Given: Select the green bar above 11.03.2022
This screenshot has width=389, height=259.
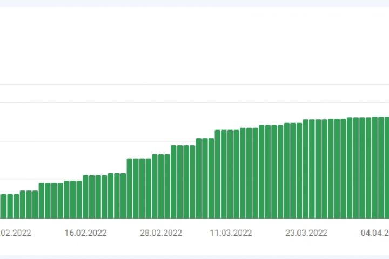Looking at the screenshot, I should tap(231, 174).
